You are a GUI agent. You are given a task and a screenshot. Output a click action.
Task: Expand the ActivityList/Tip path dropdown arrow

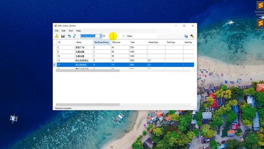(x=101, y=36)
